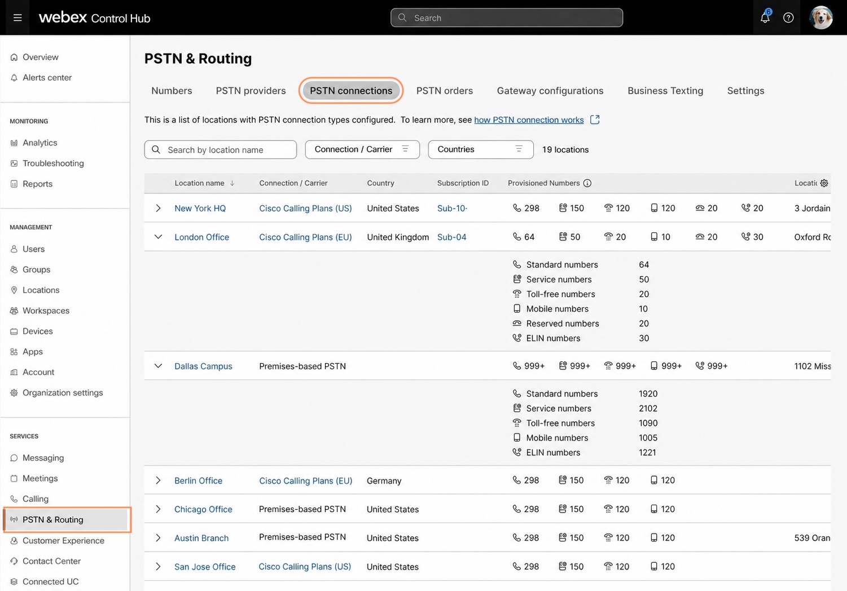Open Cisco Calling Plans (US) for New York HQ
Image resolution: width=847 pixels, height=591 pixels.
[305, 208]
